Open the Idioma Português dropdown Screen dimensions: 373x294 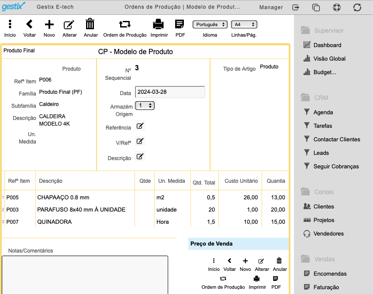coord(210,24)
